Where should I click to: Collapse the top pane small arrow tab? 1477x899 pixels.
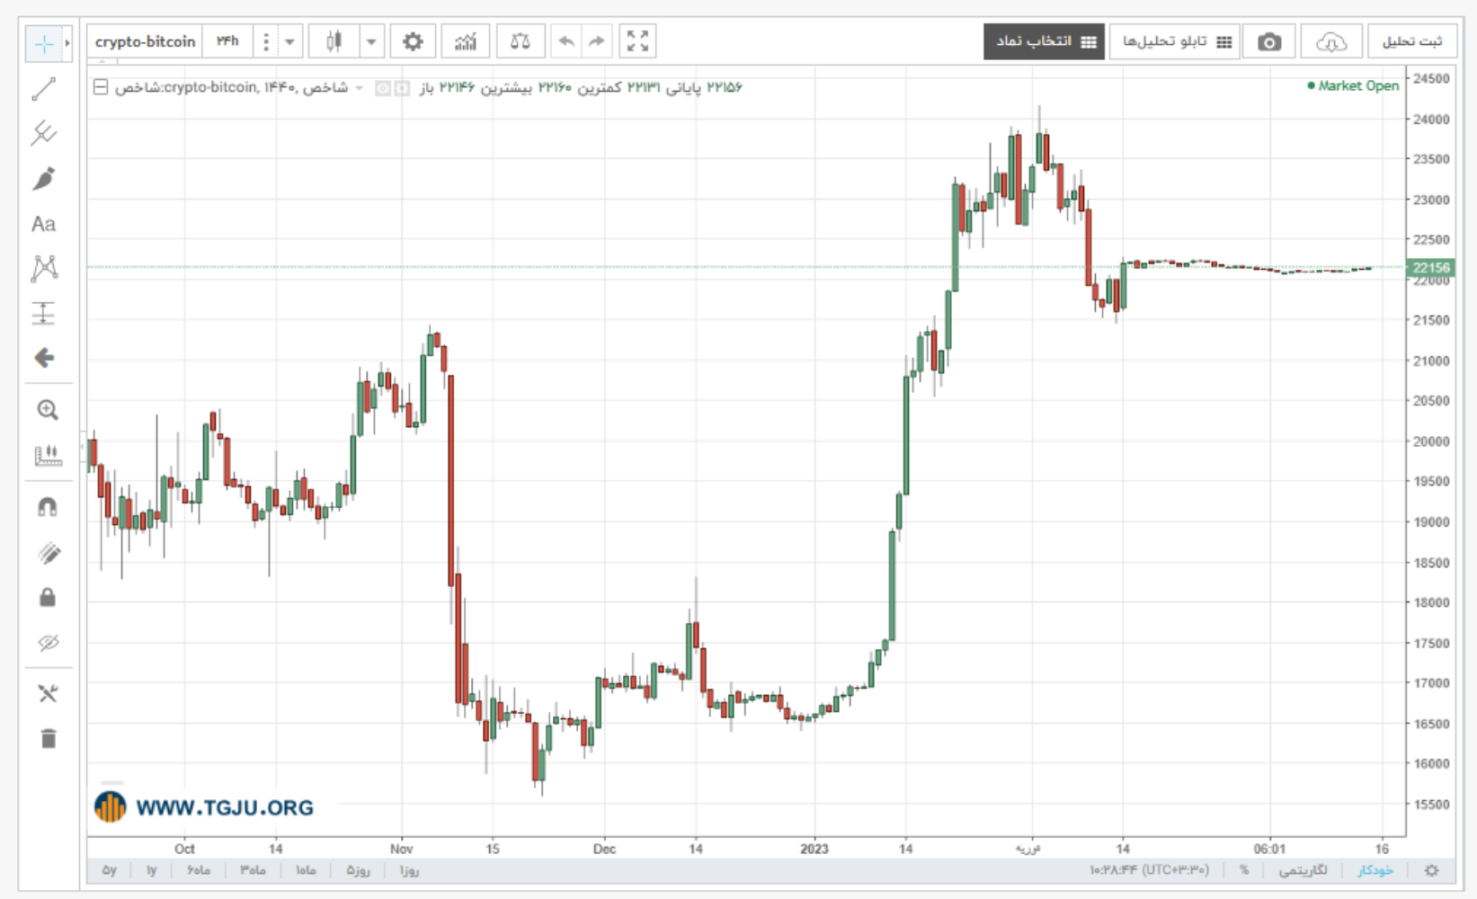(102, 62)
